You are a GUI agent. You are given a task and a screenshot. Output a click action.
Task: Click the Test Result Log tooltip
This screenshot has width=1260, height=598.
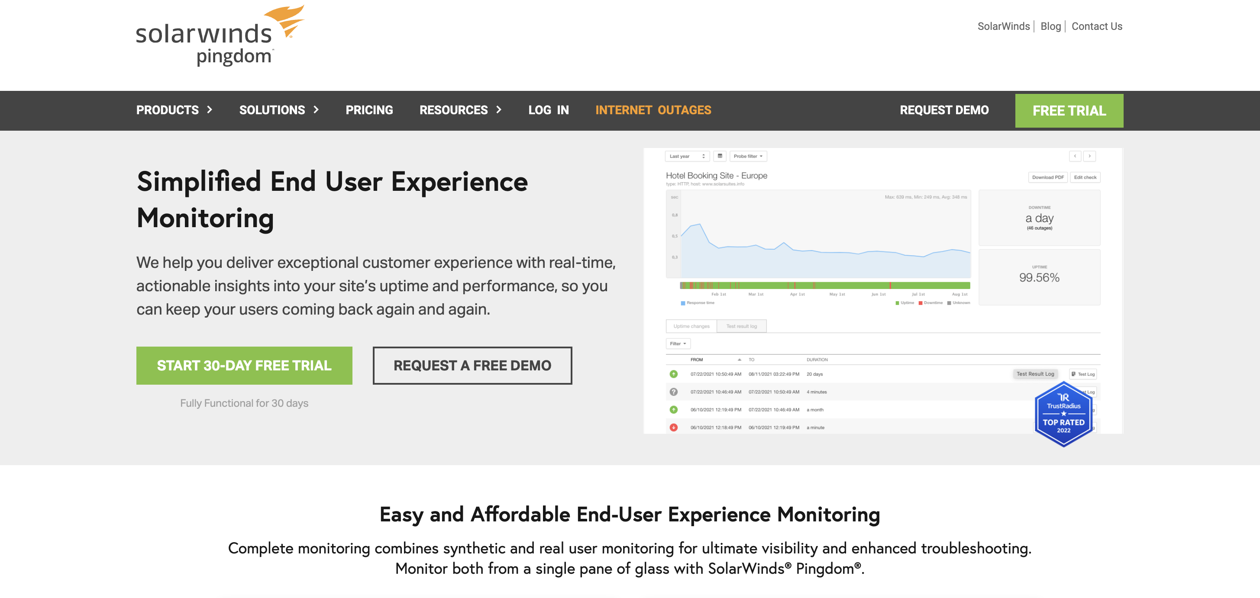tap(1035, 374)
